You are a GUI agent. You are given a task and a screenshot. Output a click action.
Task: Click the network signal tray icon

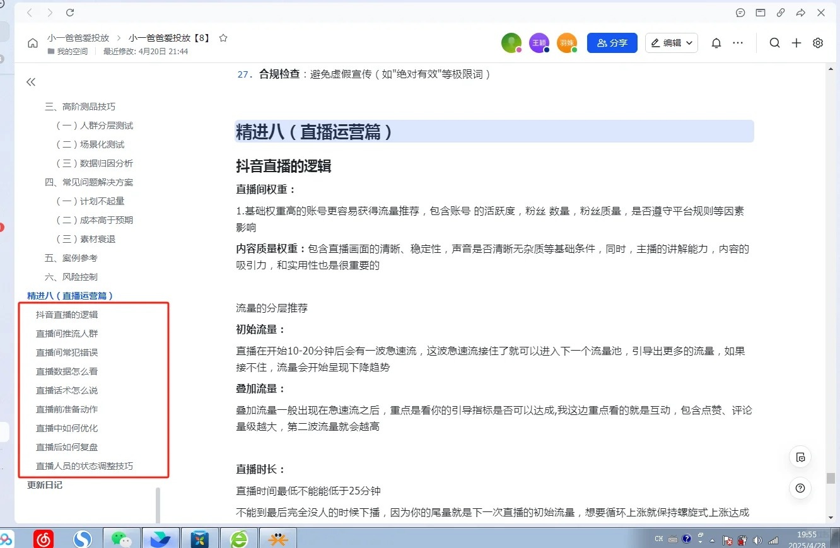point(773,540)
